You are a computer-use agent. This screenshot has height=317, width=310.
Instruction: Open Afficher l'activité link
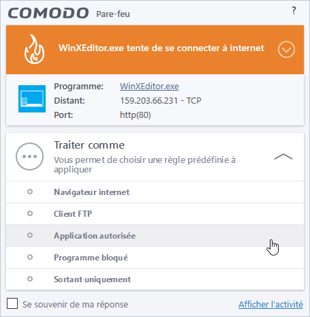[x=270, y=304]
